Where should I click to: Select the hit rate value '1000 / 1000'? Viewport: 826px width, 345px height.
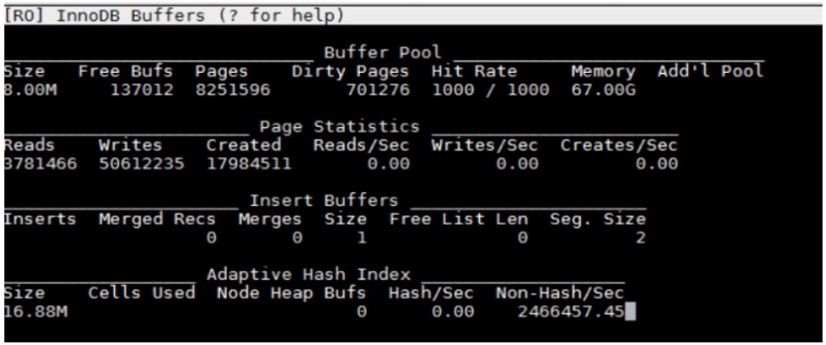490,90
